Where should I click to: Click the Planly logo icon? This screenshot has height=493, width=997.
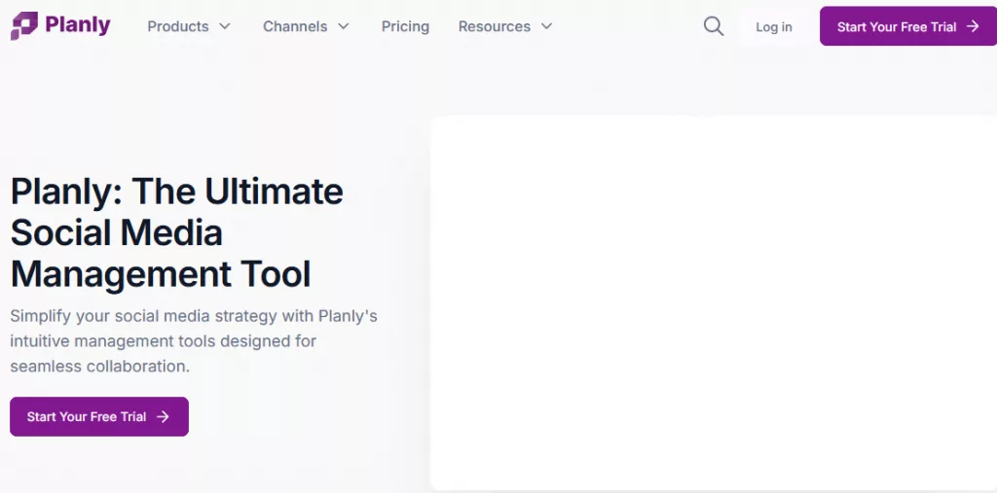[x=24, y=25]
